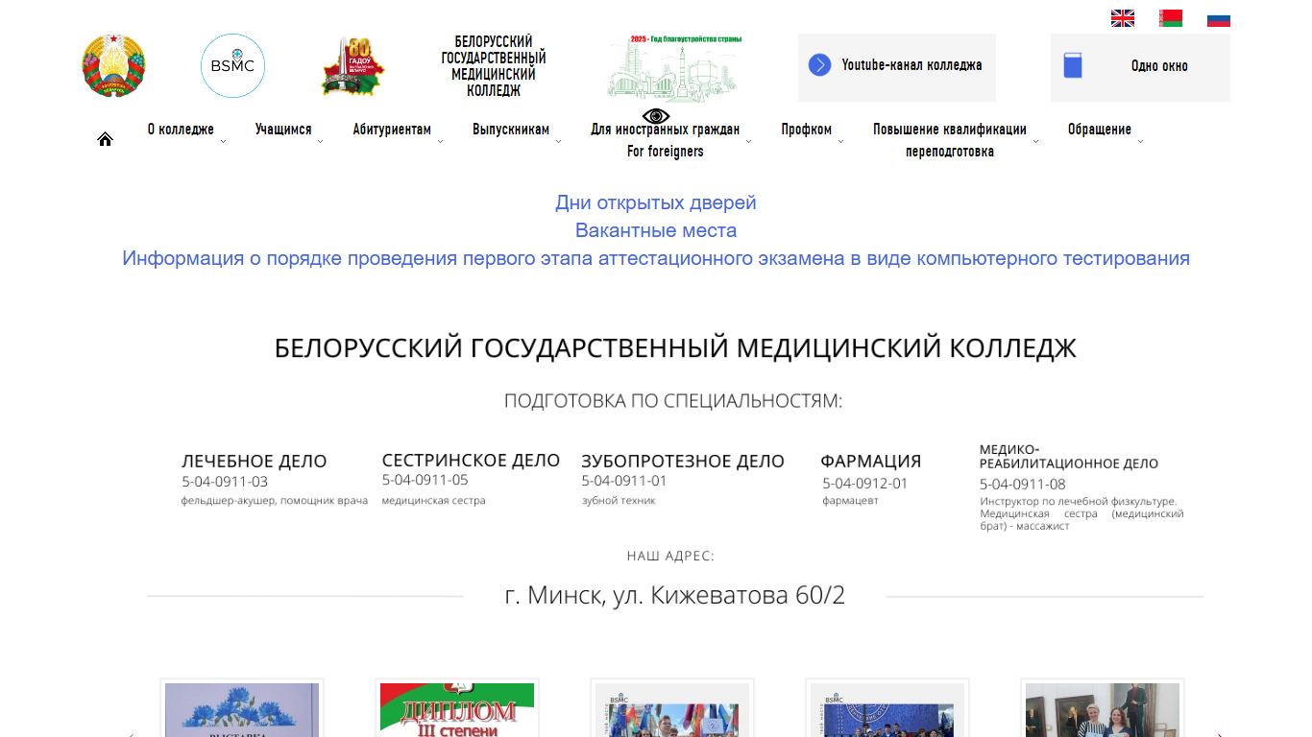The height and width of the screenshot is (737, 1312).
Task: Select the Фармация specialty
Action: pyautogui.click(x=871, y=462)
